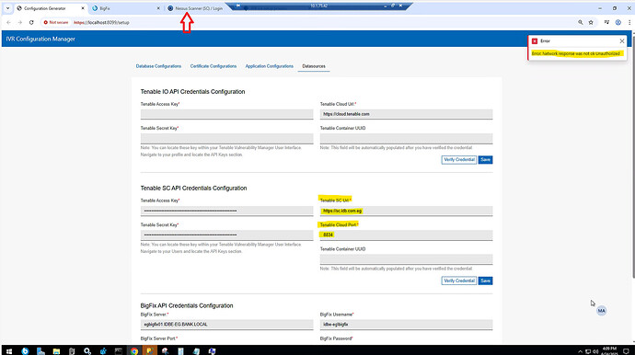The image size is (635, 355).
Task: Open Chrome's three-dot menu
Action: point(629,23)
